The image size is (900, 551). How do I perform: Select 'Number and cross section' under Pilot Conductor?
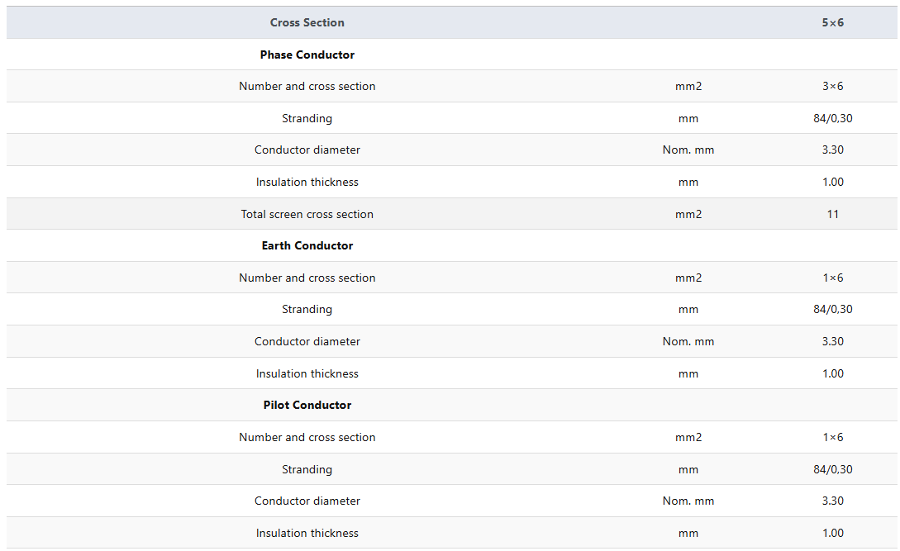coord(307,437)
